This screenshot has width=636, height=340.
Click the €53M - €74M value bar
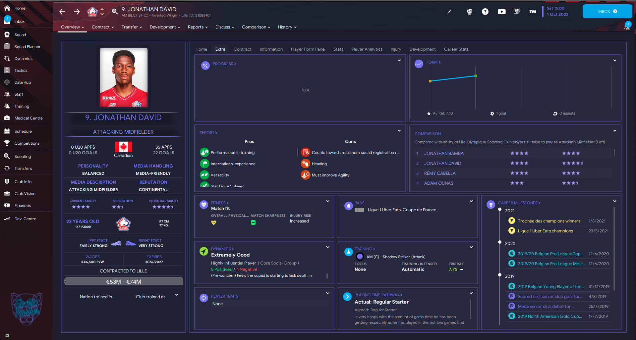tap(124, 282)
